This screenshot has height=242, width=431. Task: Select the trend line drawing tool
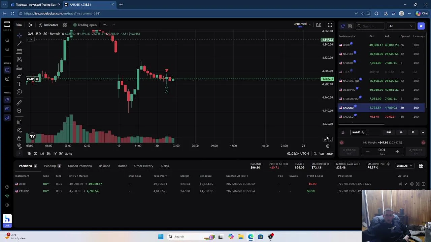coord(19,43)
